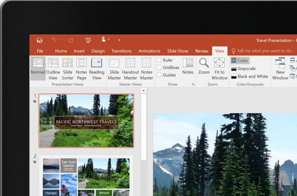Image resolution: width=297 pixels, height=196 pixels.
Task: Select Normal presentation view
Action: click(38, 68)
